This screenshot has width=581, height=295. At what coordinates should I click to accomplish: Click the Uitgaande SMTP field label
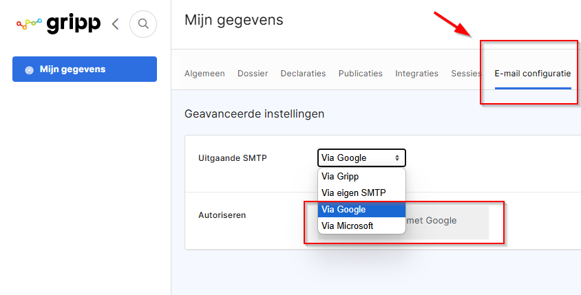[x=232, y=158]
